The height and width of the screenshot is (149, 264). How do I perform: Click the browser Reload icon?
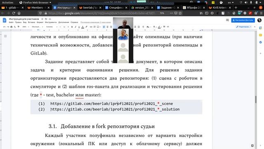point(14,13)
